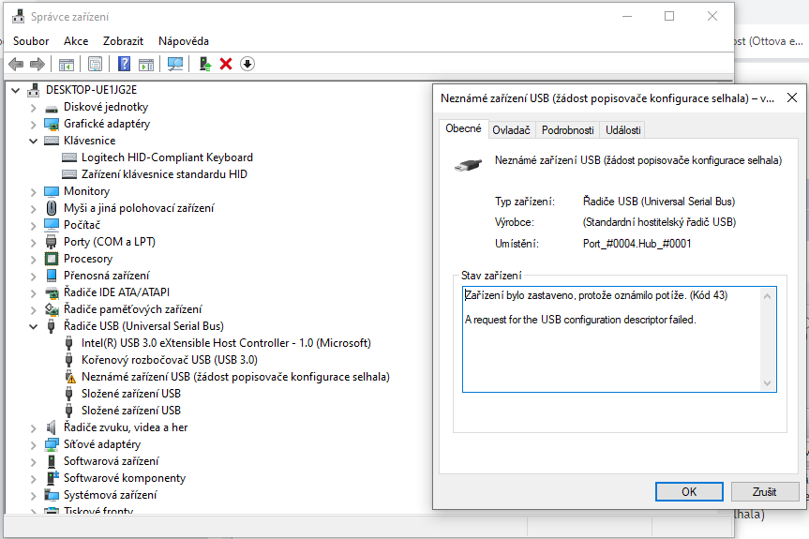Expand the Síťové adaptéry category
The height and width of the screenshot is (539, 809).
tap(35, 444)
